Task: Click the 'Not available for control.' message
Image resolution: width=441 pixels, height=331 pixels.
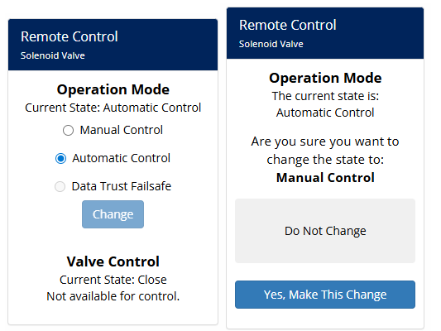Action: pyautogui.click(x=113, y=296)
